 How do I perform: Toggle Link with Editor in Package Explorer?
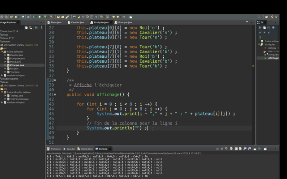tap(31, 28)
